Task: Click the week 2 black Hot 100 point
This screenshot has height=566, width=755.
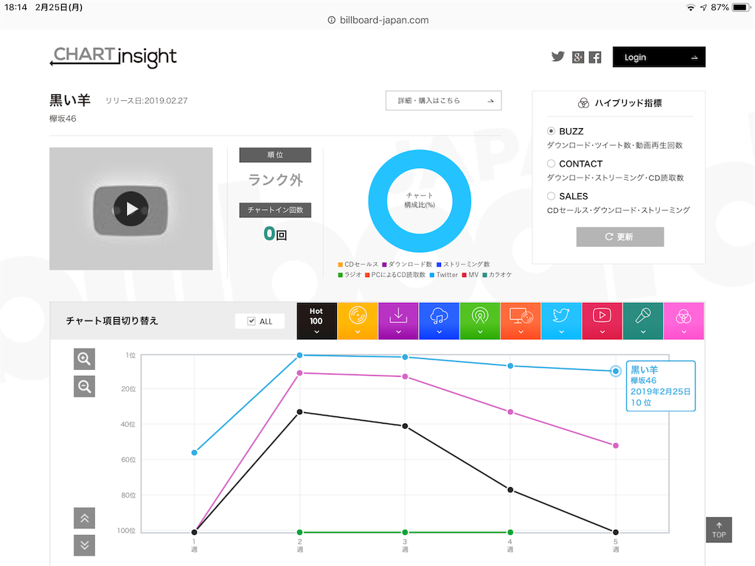Action: tap(299, 412)
